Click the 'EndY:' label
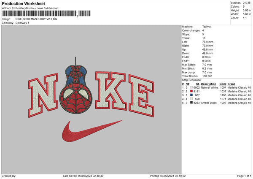Screen dimensions: 253x179 click(186, 61)
